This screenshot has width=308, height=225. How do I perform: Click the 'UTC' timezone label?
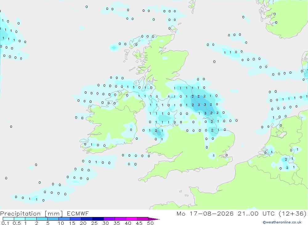[x=269, y=213]
